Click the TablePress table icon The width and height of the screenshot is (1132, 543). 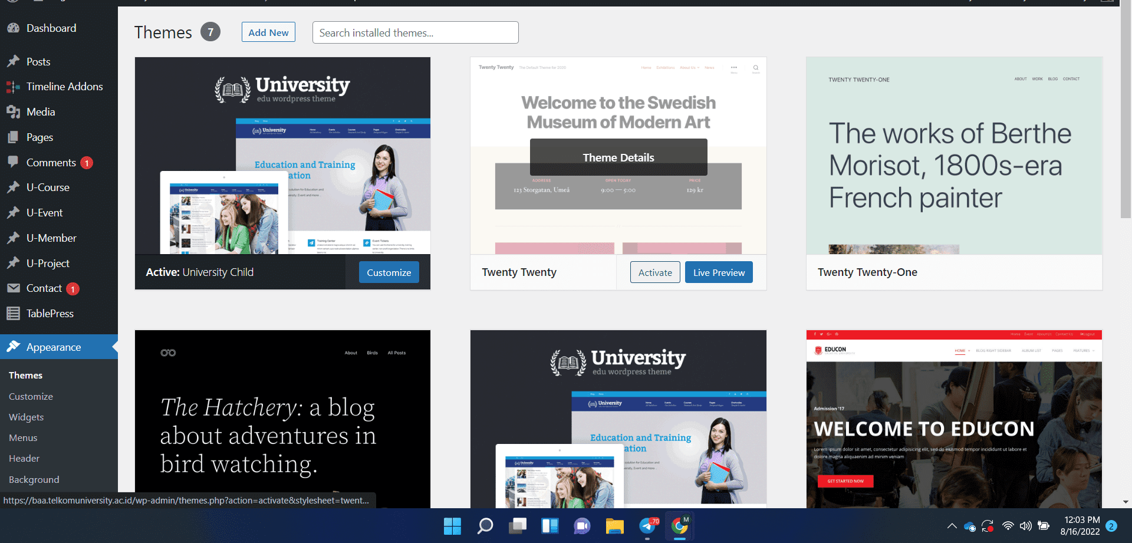point(13,314)
